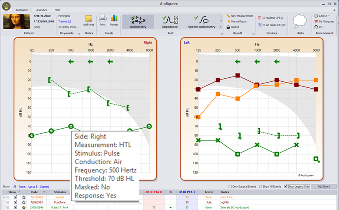Expand the 7/01/1964 measurement row
339x210 pixels.
[x=8, y=197]
